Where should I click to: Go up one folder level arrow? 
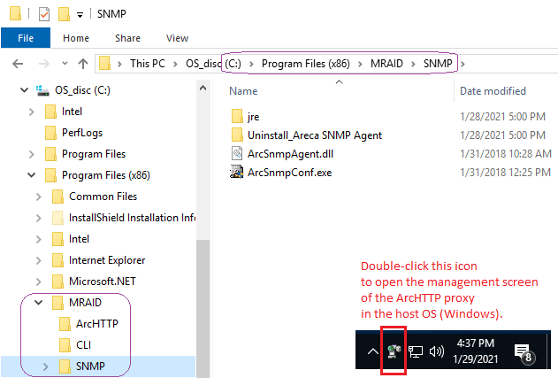(x=83, y=64)
